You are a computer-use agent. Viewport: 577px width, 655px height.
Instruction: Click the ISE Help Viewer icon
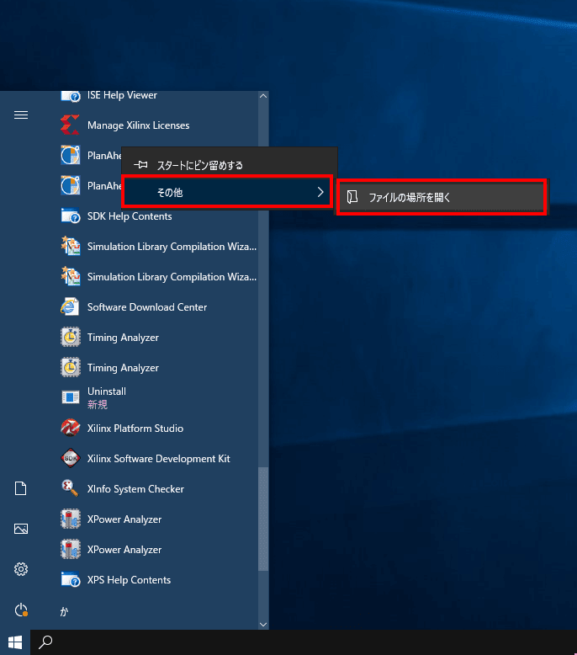[x=71, y=96]
